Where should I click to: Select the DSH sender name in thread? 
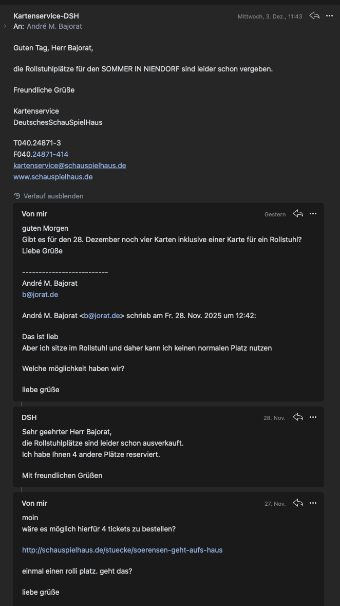coord(29,417)
